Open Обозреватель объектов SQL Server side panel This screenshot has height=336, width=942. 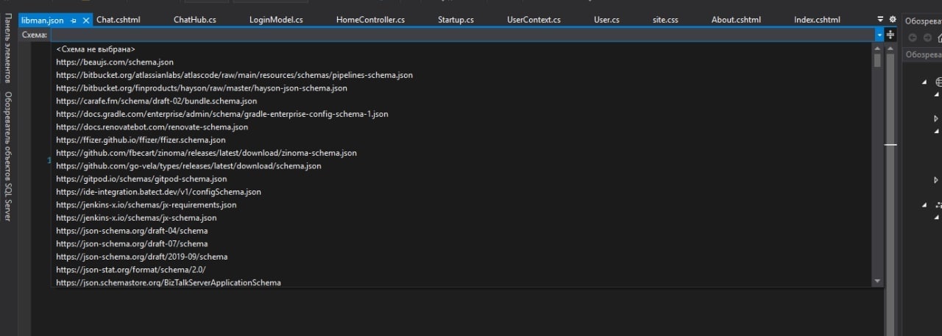coord(8,156)
